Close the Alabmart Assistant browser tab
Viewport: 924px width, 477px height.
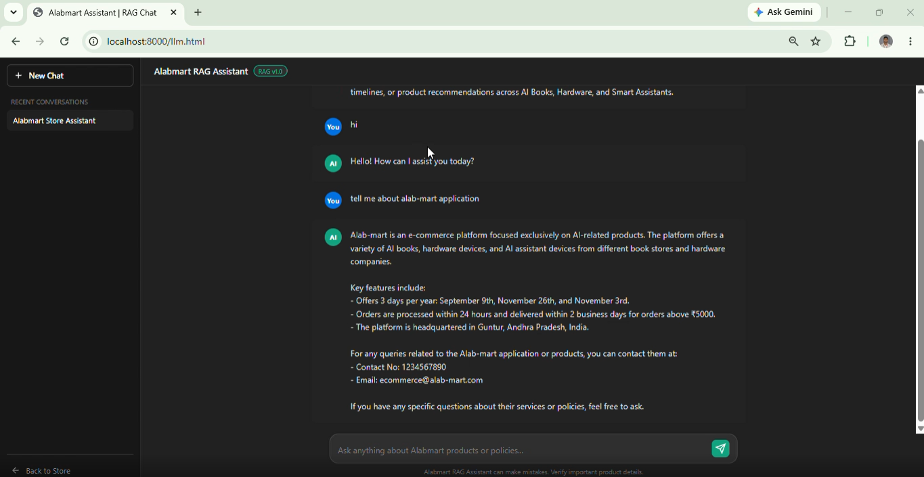(x=173, y=12)
